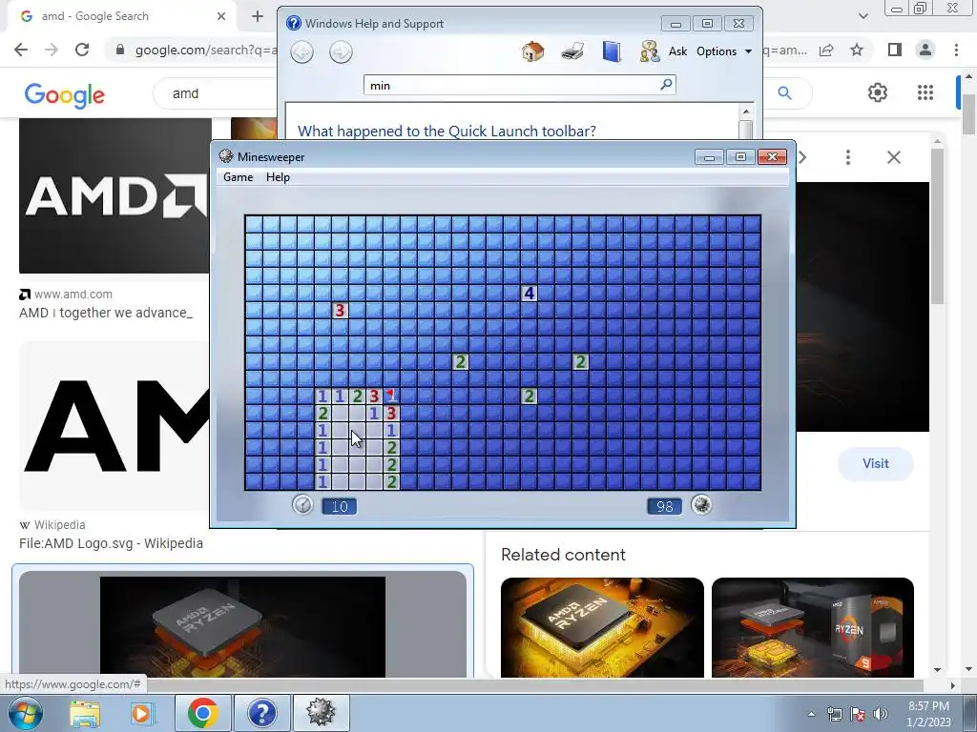Click the Visit button in image preview
The height and width of the screenshot is (732, 977).
point(876,464)
